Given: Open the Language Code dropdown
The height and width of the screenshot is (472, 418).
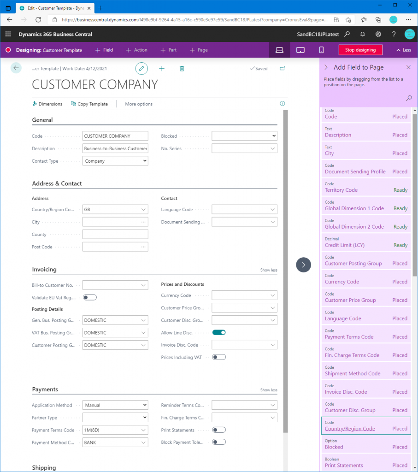Looking at the screenshot, I should coord(272,210).
